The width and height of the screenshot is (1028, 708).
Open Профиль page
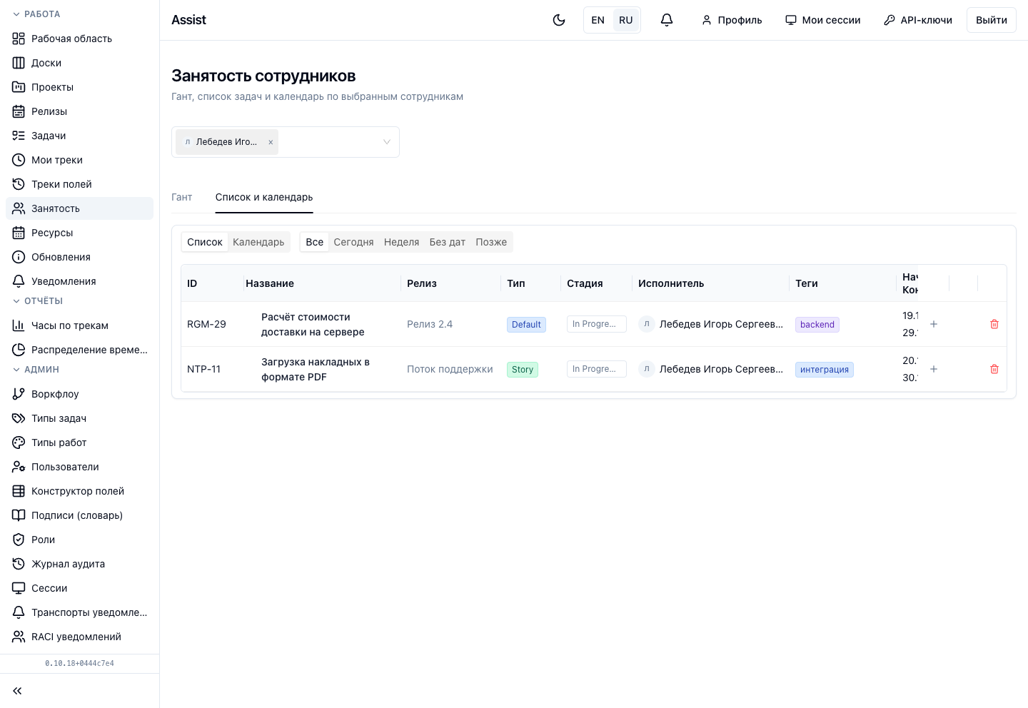point(732,20)
